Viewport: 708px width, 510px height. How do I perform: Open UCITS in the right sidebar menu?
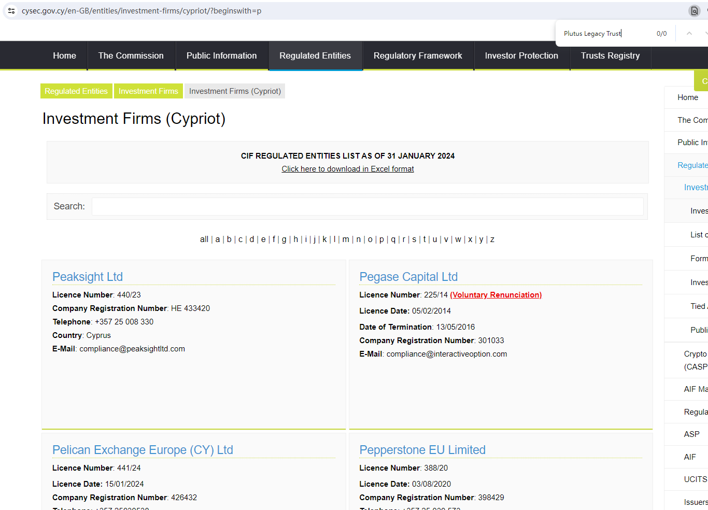tap(696, 479)
